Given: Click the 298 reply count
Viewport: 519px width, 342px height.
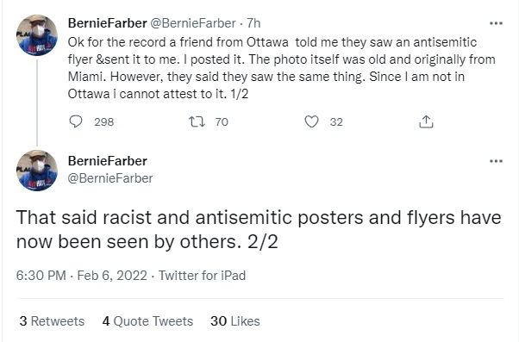Looking at the screenshot, I should point(104,122).
